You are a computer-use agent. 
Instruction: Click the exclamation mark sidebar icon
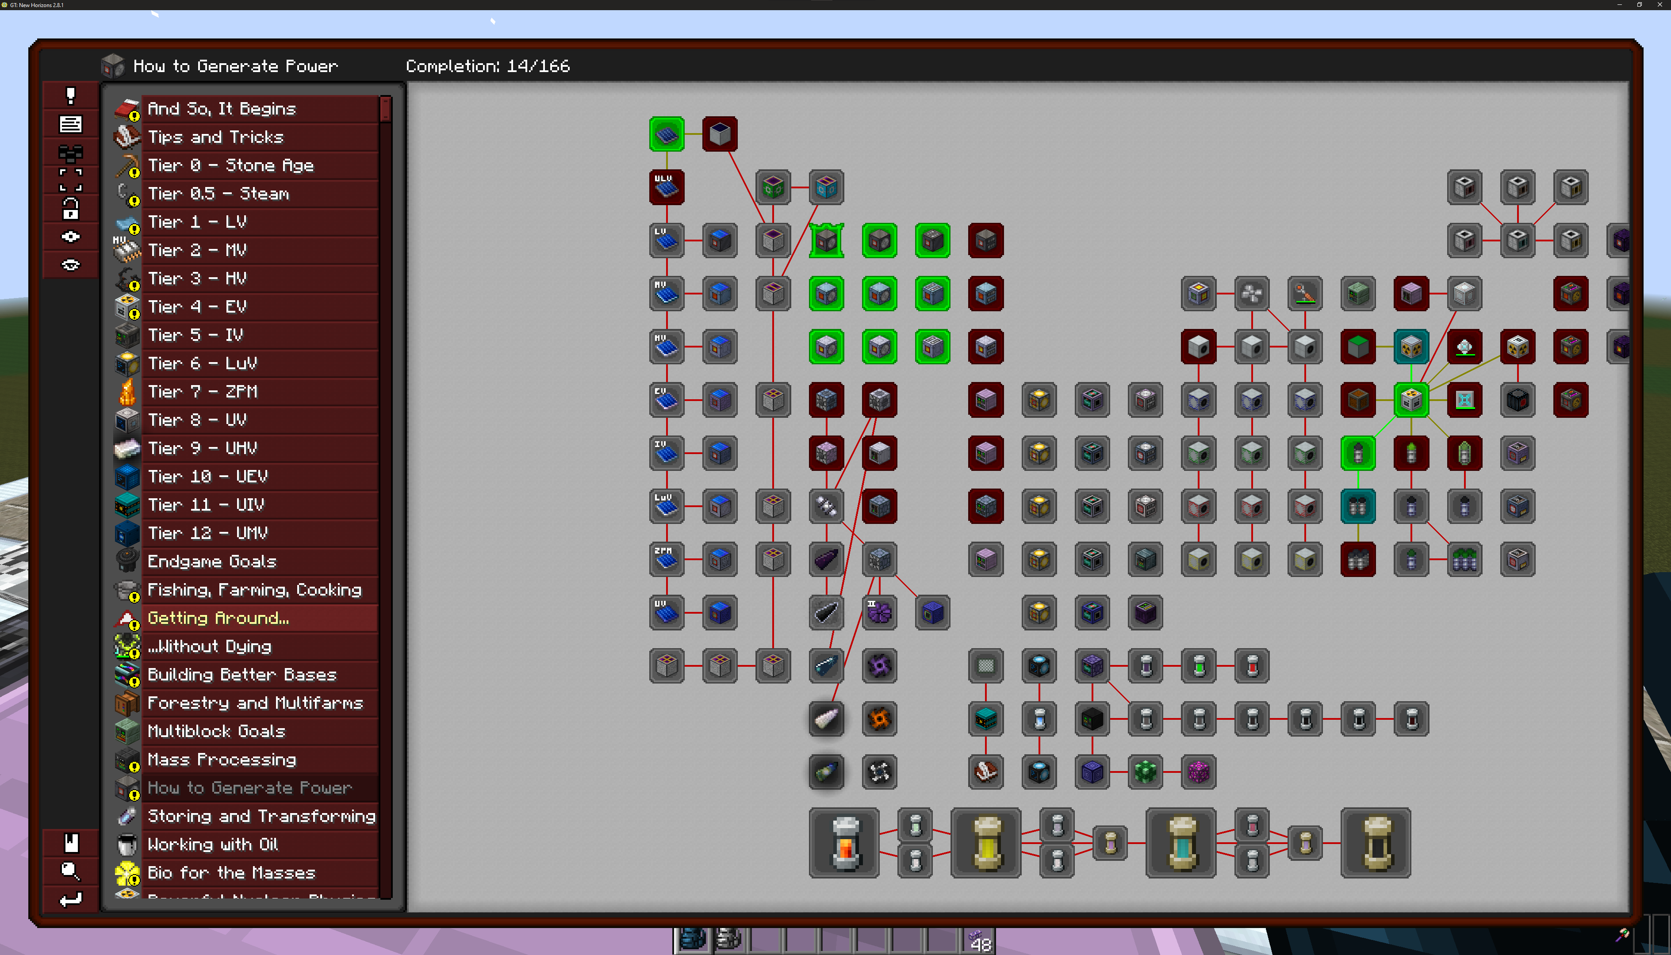pos(71,96)
